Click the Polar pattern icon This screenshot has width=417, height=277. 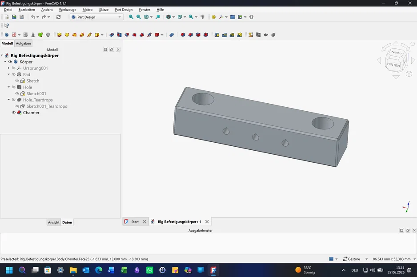coord(232,35)
